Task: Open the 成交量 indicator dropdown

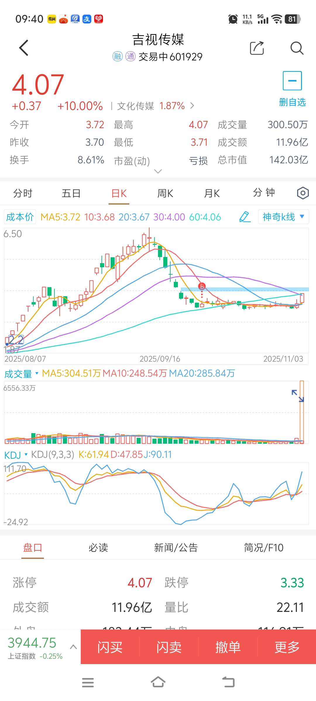Action: pos(21,374)
